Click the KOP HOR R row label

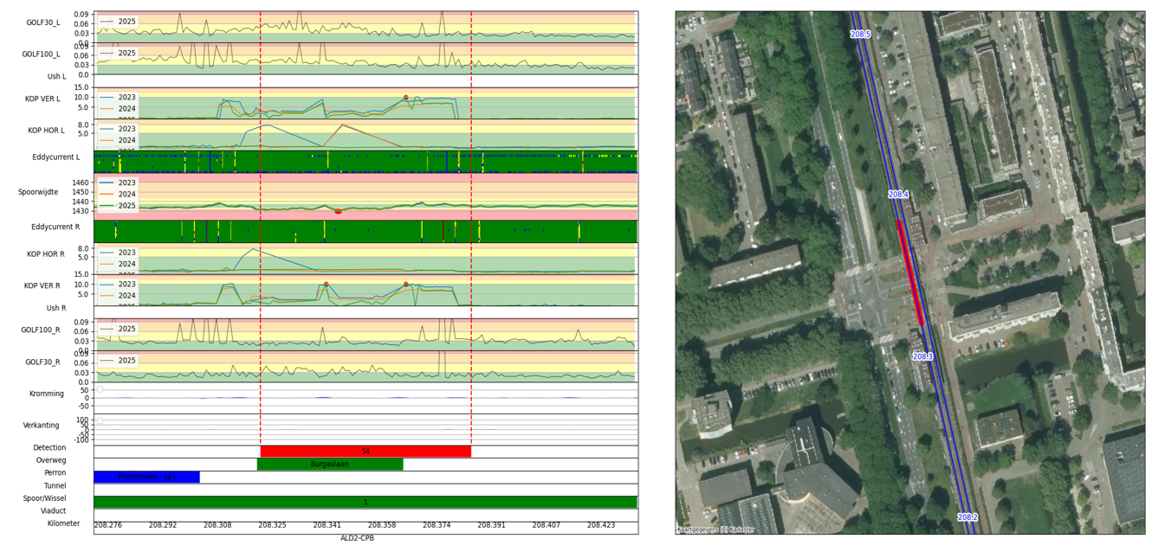[47, 255]
